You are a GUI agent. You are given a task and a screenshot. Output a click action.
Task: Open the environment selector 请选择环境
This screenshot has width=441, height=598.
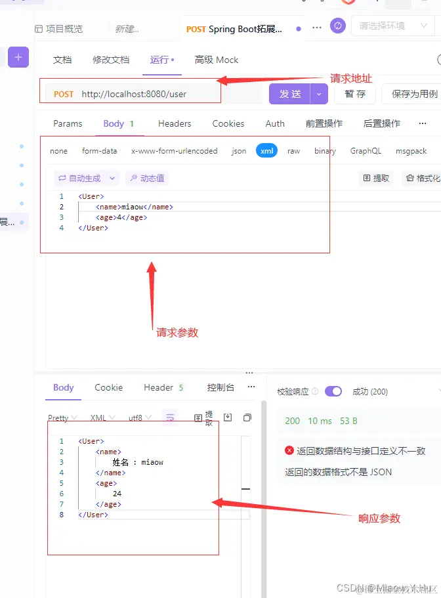[393, 26]
